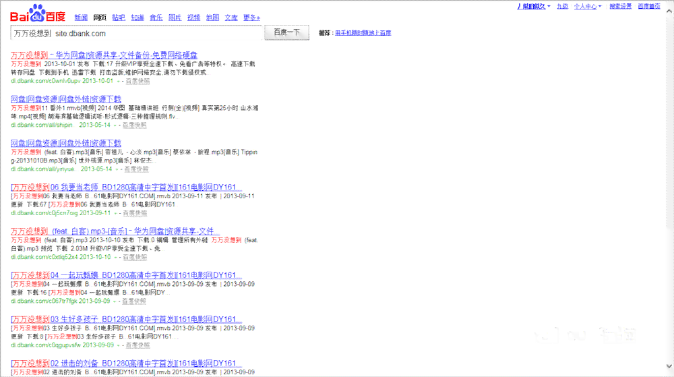Open the 万万没想到03 生好多孩子 result
This screenshot has height=377, width=674.
click(127, 319)
